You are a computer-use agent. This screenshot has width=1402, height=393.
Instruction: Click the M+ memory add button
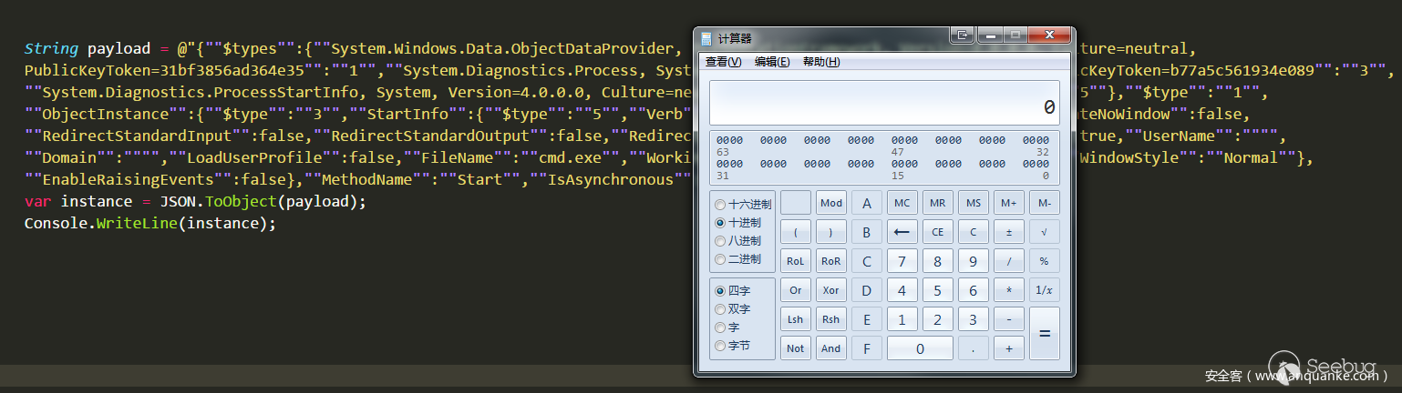coord(1008,203)
